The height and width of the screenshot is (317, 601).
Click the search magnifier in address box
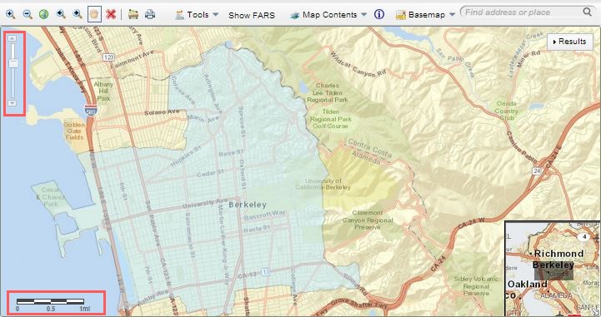point(588,12)
